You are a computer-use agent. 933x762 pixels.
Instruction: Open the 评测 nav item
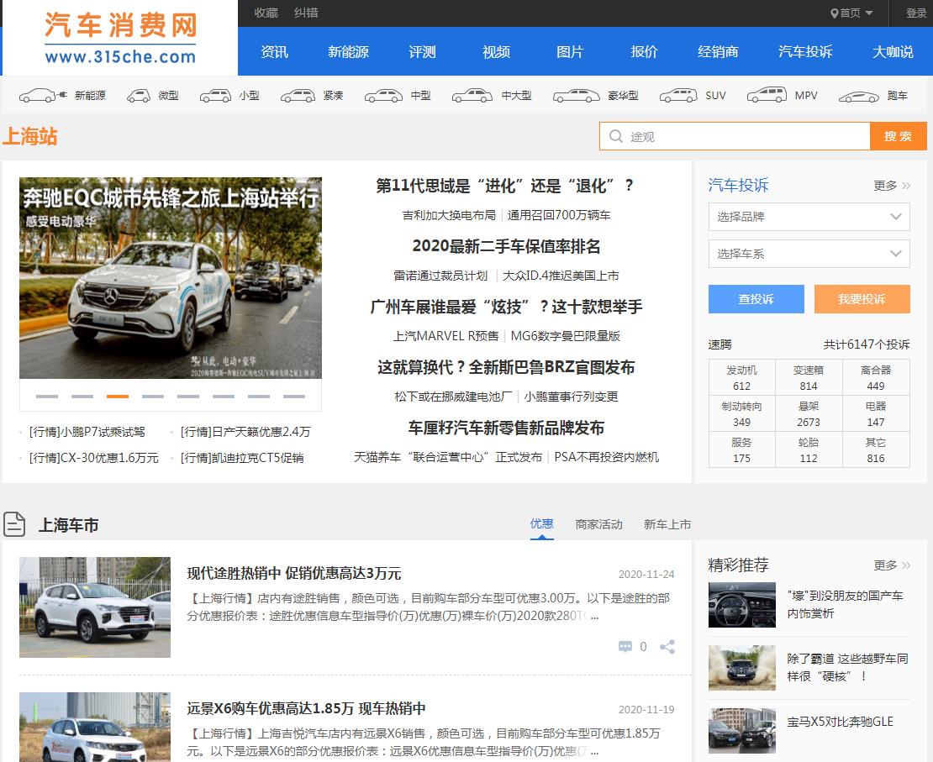click(423, 52)
